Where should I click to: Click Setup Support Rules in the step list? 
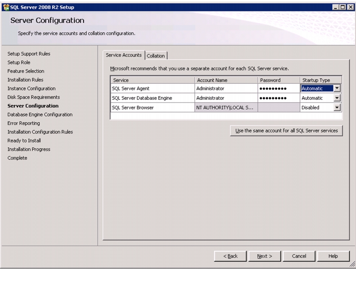click(29, 54)
